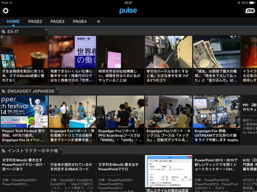Click the RSS icon beside EX-IT

pos(3,32)
